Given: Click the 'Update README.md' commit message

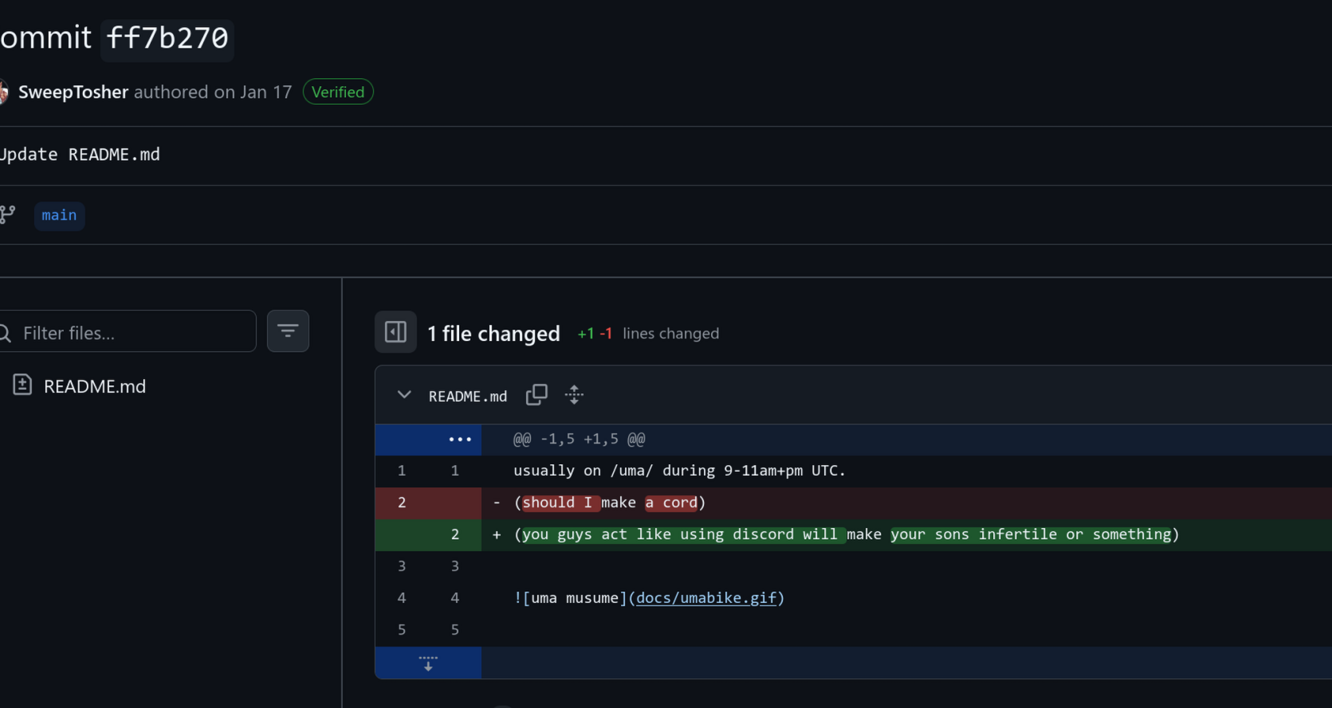Looking at the screenshot, I should tap(80, 155).
